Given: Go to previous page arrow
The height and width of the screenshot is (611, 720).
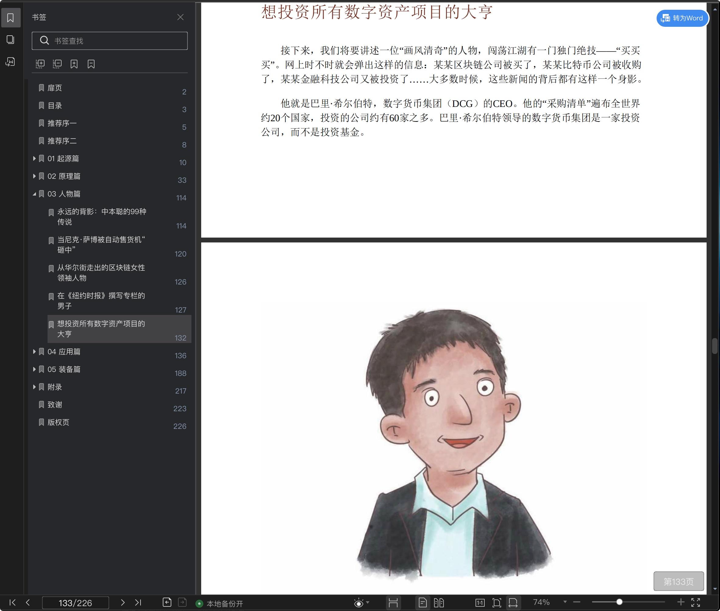Looking at the screenshot, I should [28, 602].
